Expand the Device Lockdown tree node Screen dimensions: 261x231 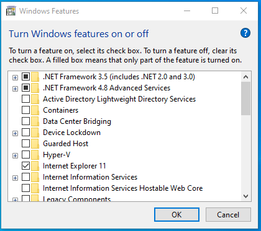pyautogui.click(x=15, y=134)
